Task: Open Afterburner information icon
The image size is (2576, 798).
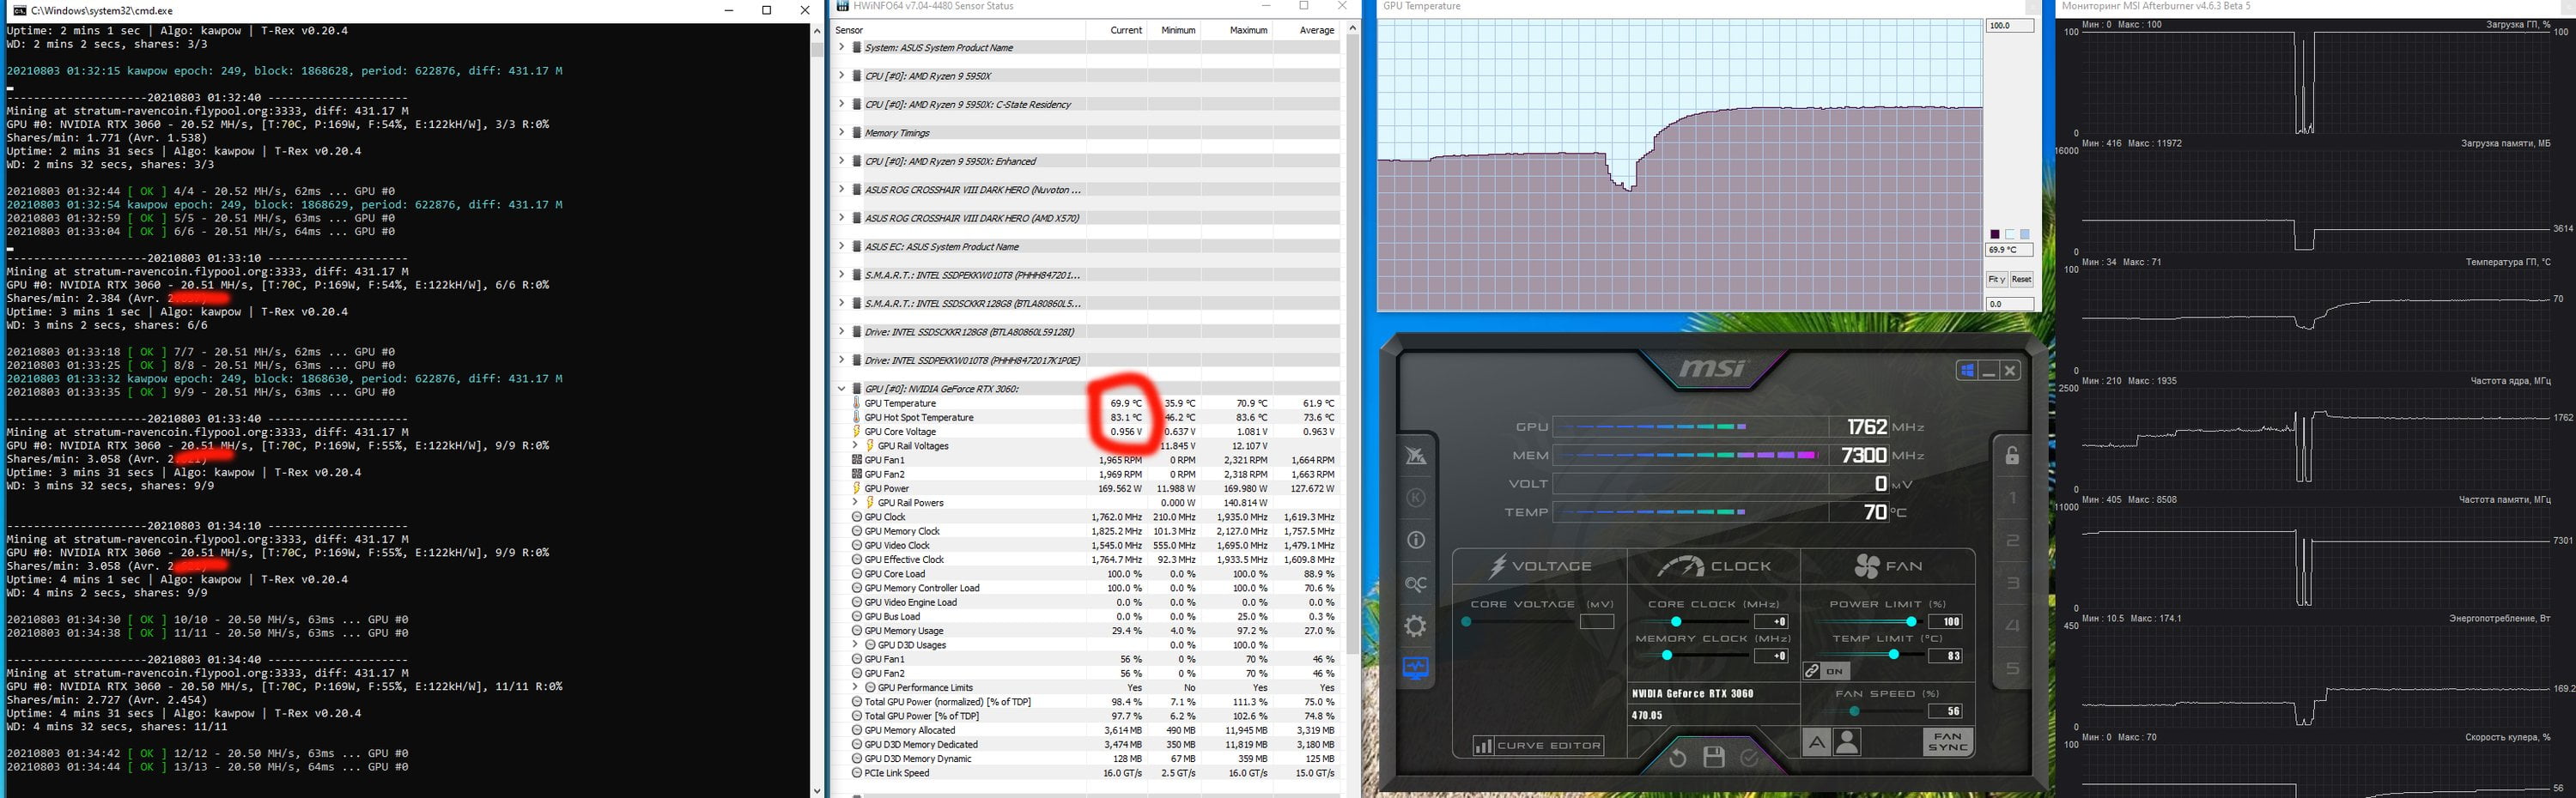Action: (1415, 541)
